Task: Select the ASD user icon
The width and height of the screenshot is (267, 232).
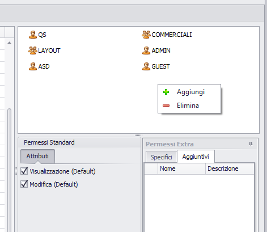Action: [33, 66]
